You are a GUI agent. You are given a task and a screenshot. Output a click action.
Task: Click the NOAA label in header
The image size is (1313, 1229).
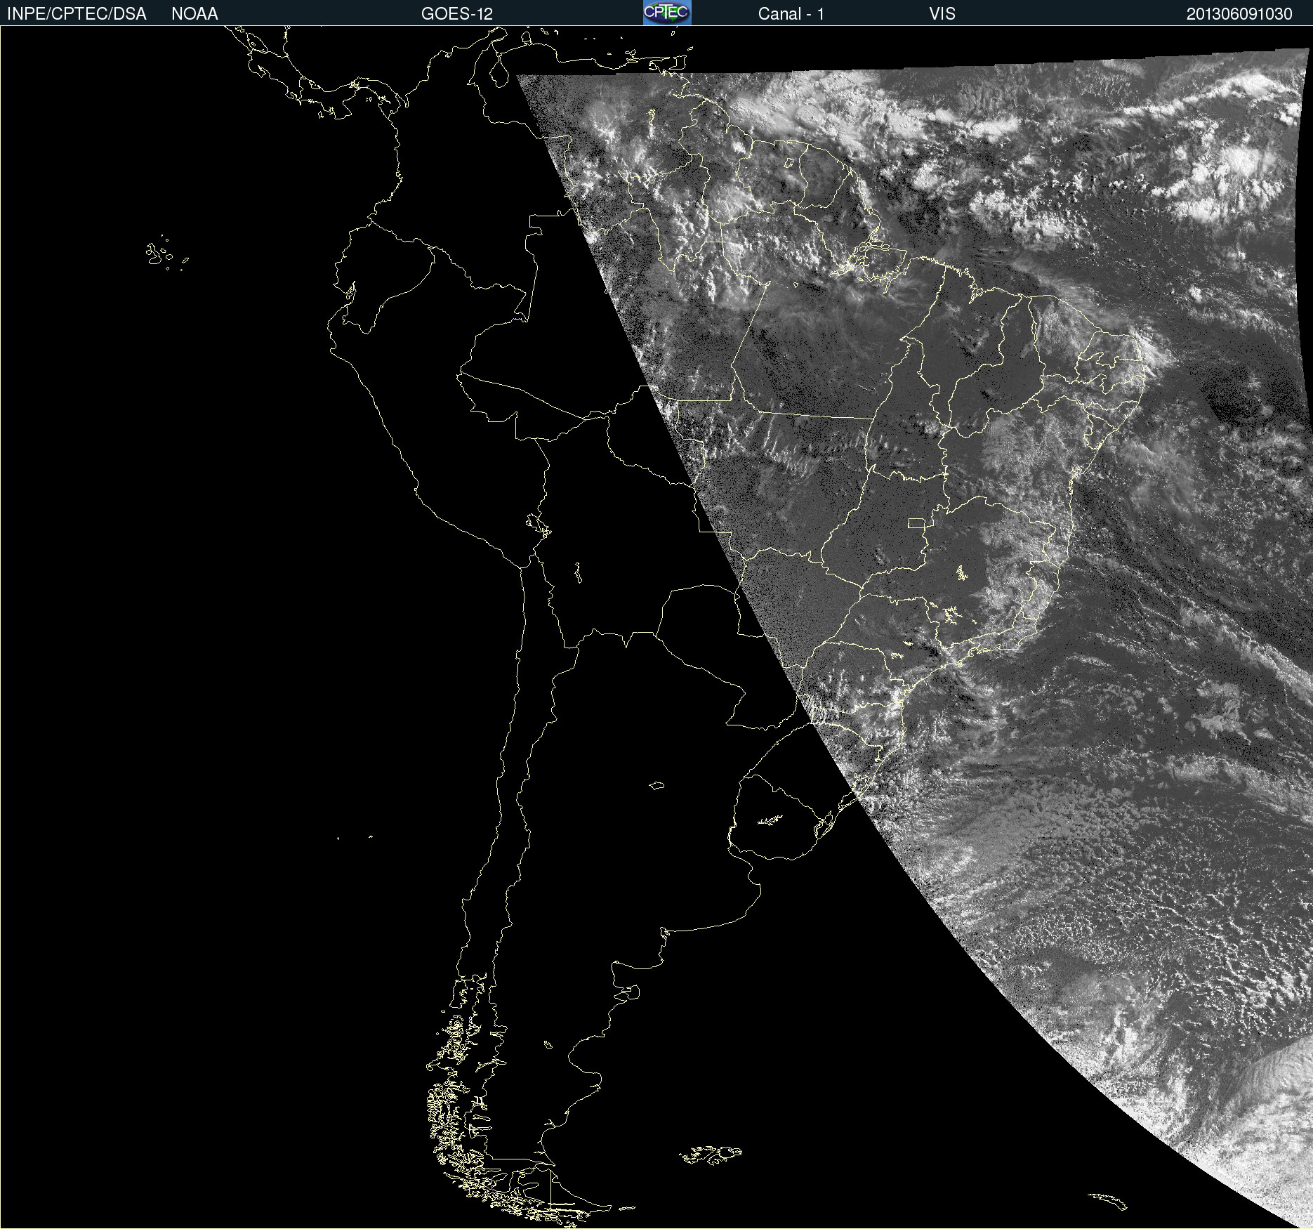[x=194, y=14]
